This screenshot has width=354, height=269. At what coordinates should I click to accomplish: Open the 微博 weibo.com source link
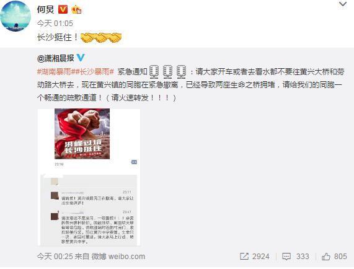tap(118, 257)
